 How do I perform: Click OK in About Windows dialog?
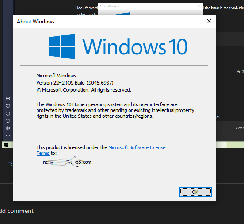(195, 192)
